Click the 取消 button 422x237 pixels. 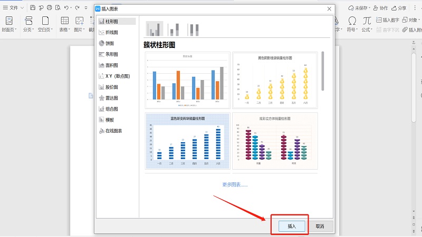pos(320,226)
